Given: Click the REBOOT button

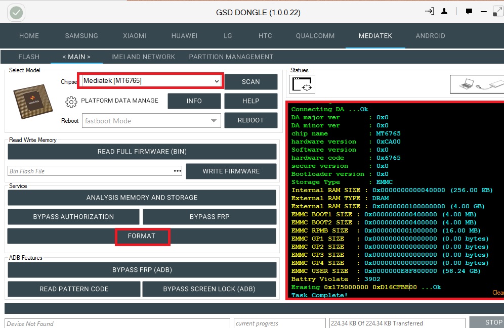Looking at the screenshot, I should [x=250, y=120].
